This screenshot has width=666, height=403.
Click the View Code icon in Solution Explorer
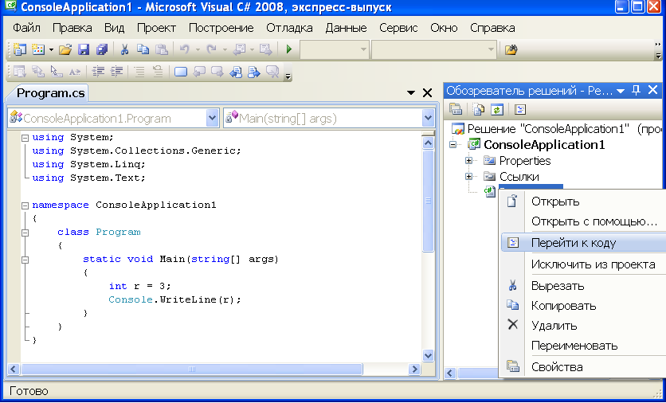tap(520, 109)
